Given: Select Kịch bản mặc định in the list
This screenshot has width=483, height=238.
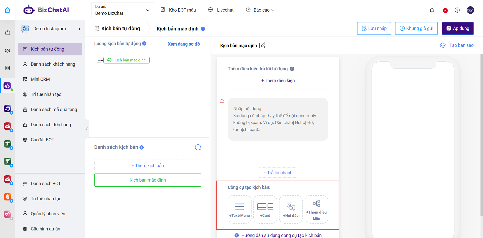Looking at the screenshot, I should pos(148,180).
